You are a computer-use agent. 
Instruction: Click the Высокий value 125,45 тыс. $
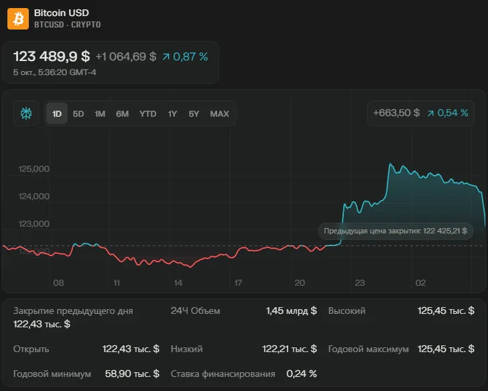pyautogui.click(x=446, y=311)
